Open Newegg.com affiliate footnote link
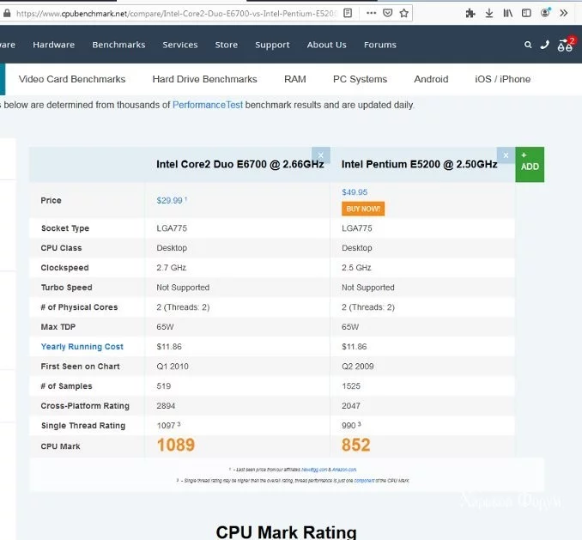Screen dimensions: 582x540 click(x=314, y=470)
